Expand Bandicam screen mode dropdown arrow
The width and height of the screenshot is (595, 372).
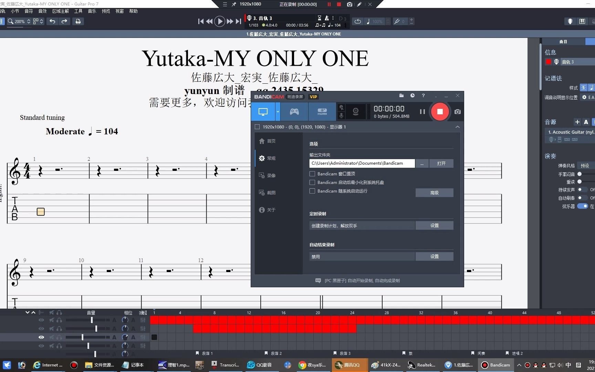tap(278, 112)
